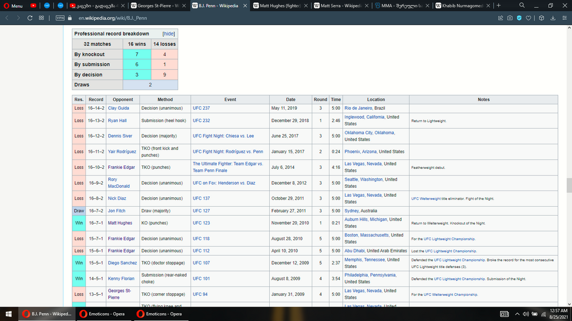Viewport: 572px width, 321px height.
Task: Open the Yair Rodríguez link
Action: (122, 152)
